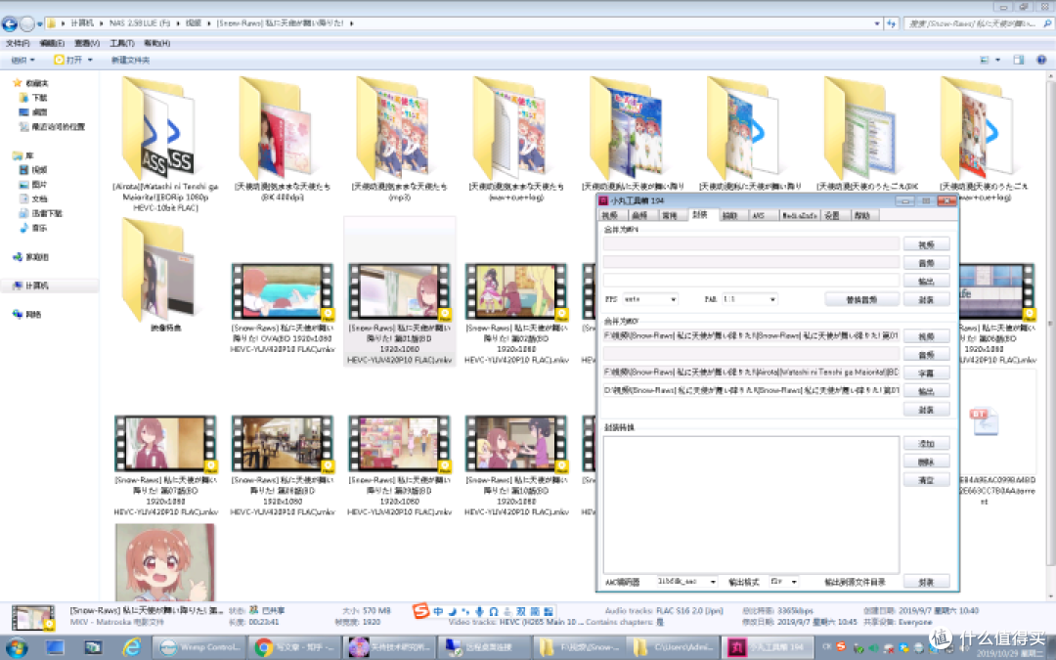Click the 添加 button for batch muxing

pyautogui.click(x=926, y=443)
